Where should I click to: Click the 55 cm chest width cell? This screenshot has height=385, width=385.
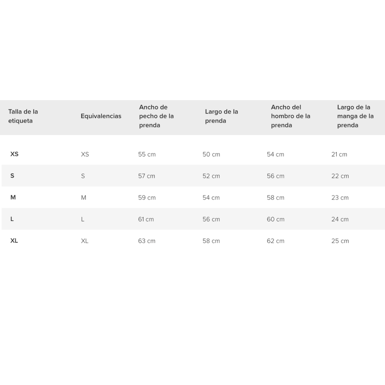point(147,154)
